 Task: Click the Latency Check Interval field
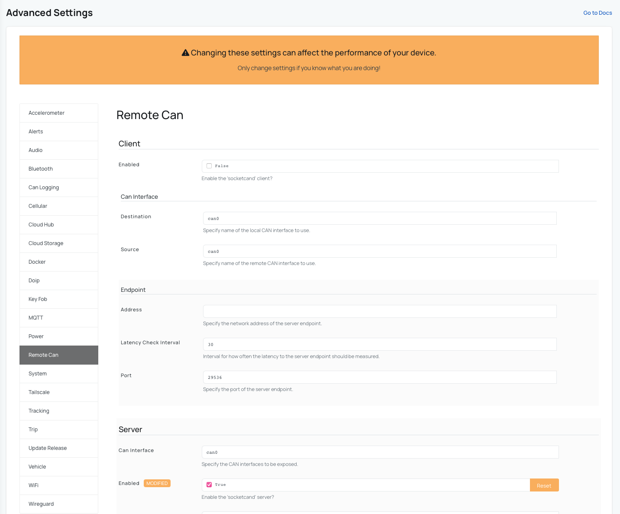tap(379, 344)
